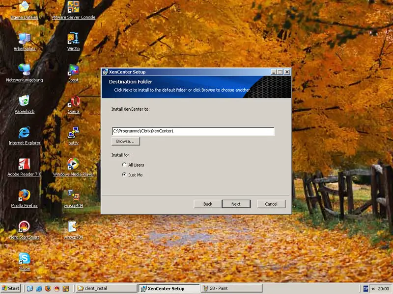Click the Firefox quick launch icon
The width and height of the screenshot is (393, 294).
tap(48, 289)
